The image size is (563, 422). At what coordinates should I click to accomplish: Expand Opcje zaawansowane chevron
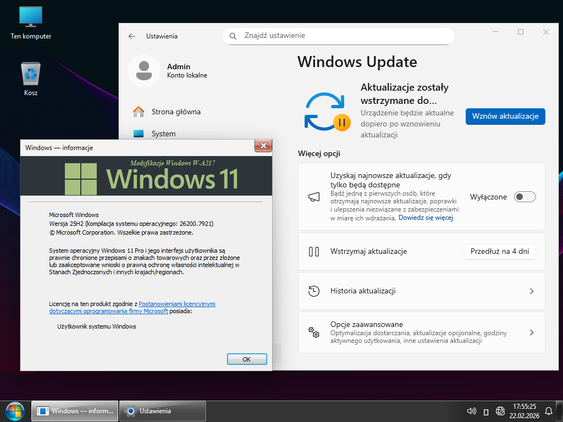tap(531, 332)
